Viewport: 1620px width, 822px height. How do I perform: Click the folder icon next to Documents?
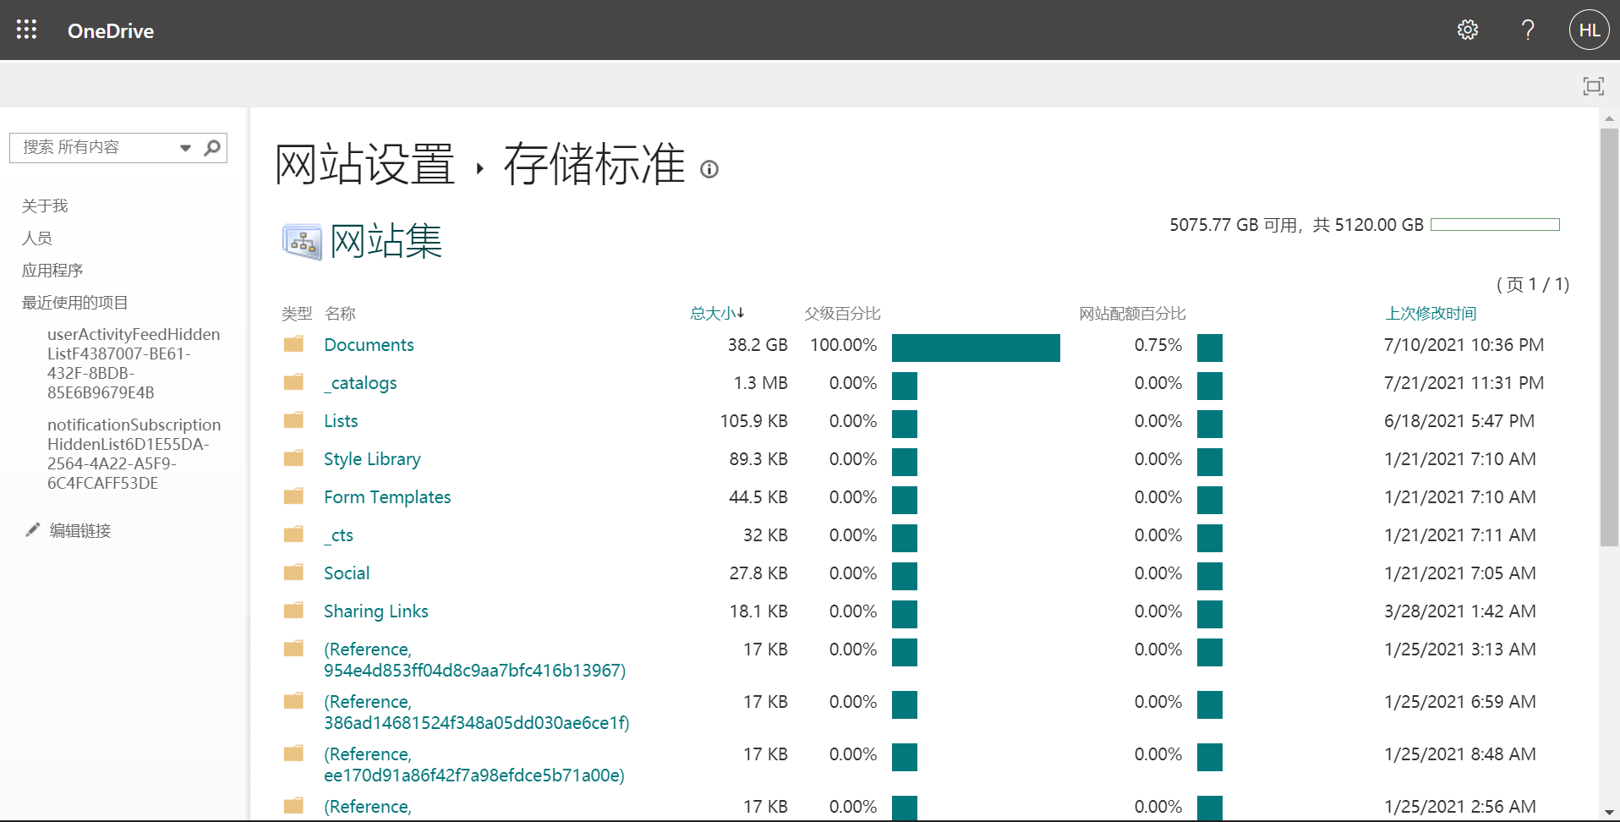[x=293, y=344]
